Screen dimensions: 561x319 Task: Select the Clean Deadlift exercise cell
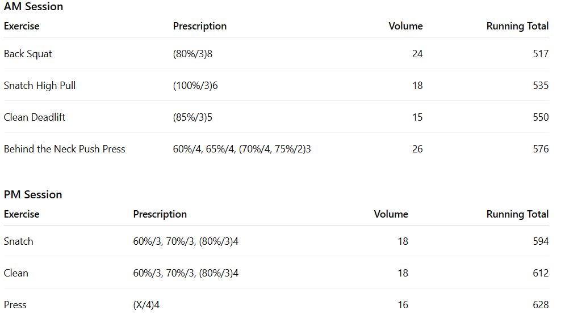35,117
